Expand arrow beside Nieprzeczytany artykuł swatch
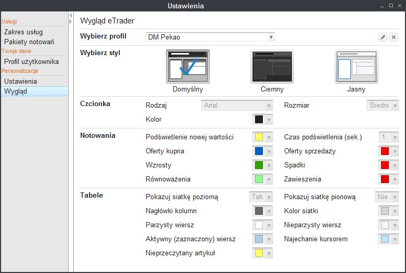This screenshot has width=406, height=273. [269, 253]
